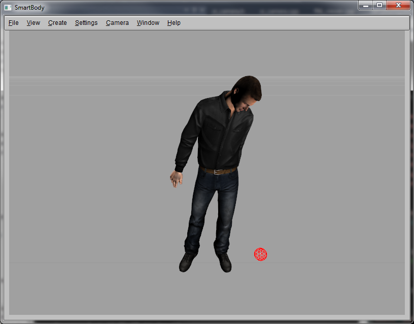Click the SmartBody app icon in title bar
Screen dimensions: 414x324
(x=8, y=8)
